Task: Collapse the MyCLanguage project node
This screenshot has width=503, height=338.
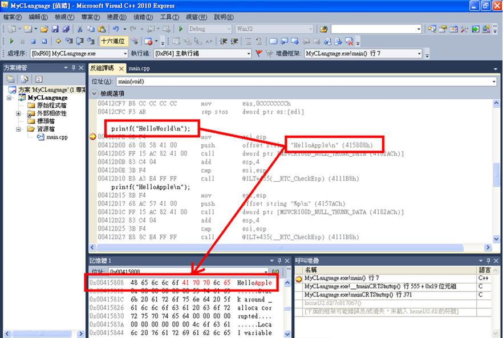Action: pos(10,98)
